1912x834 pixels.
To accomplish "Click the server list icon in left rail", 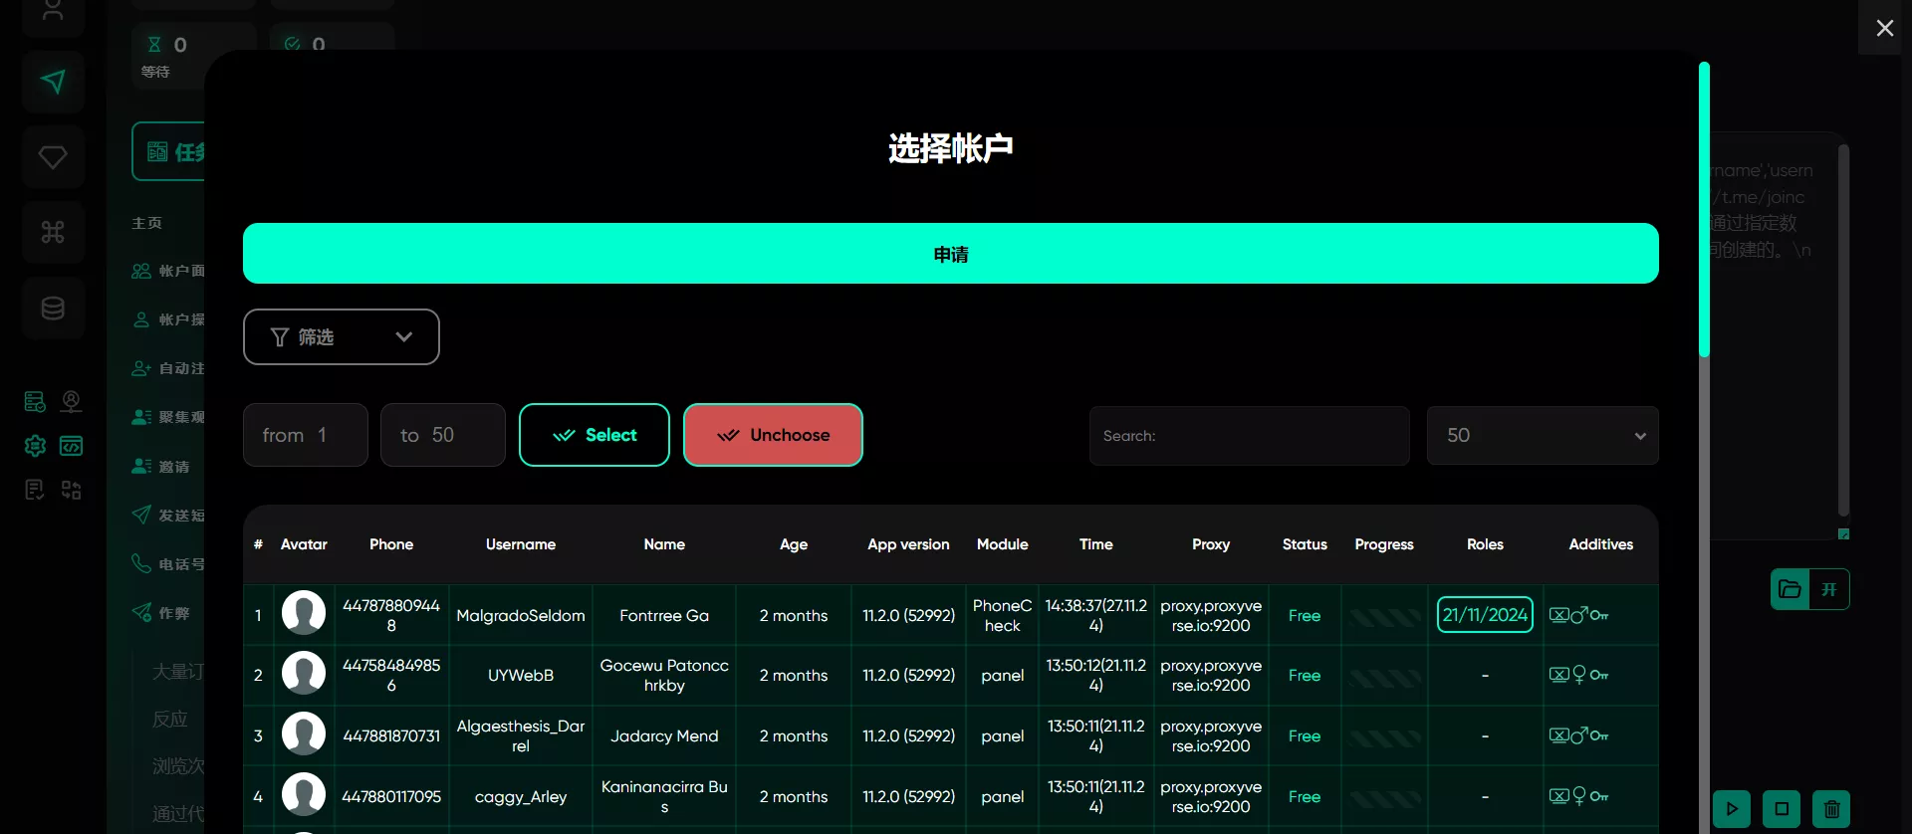I will click(x=35, y=401).
